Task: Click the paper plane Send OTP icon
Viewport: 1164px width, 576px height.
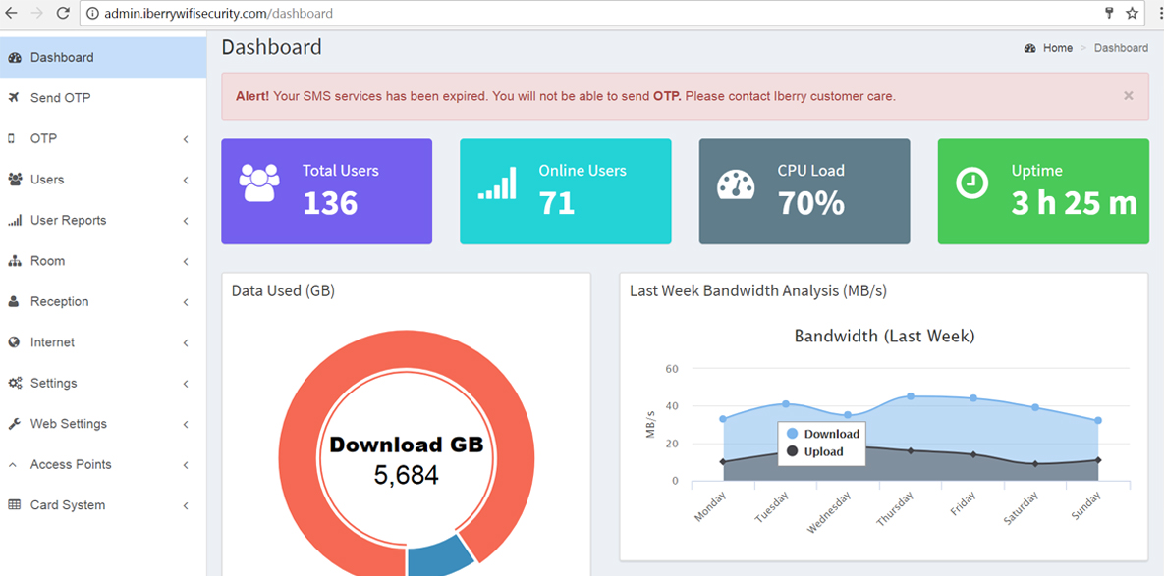Action: coord(14,98)
